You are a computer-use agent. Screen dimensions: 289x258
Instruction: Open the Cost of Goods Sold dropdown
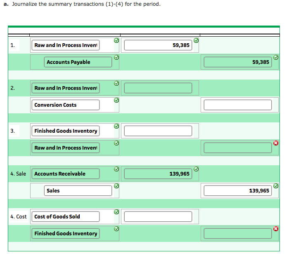[66, 217]
